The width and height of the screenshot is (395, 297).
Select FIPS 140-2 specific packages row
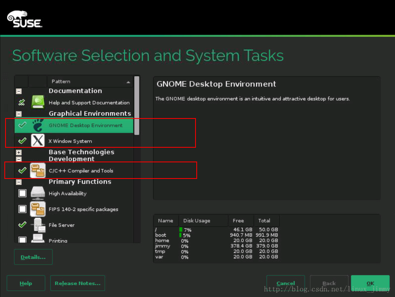coord(74,209)
